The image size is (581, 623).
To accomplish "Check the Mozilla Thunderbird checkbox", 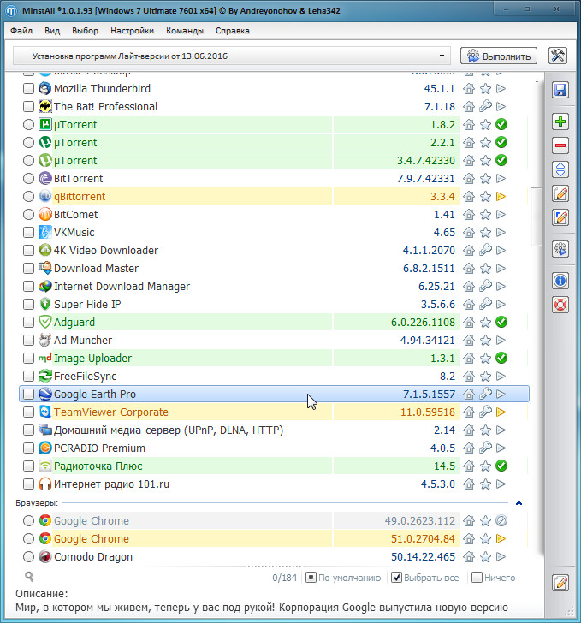I will click(28, 89).
